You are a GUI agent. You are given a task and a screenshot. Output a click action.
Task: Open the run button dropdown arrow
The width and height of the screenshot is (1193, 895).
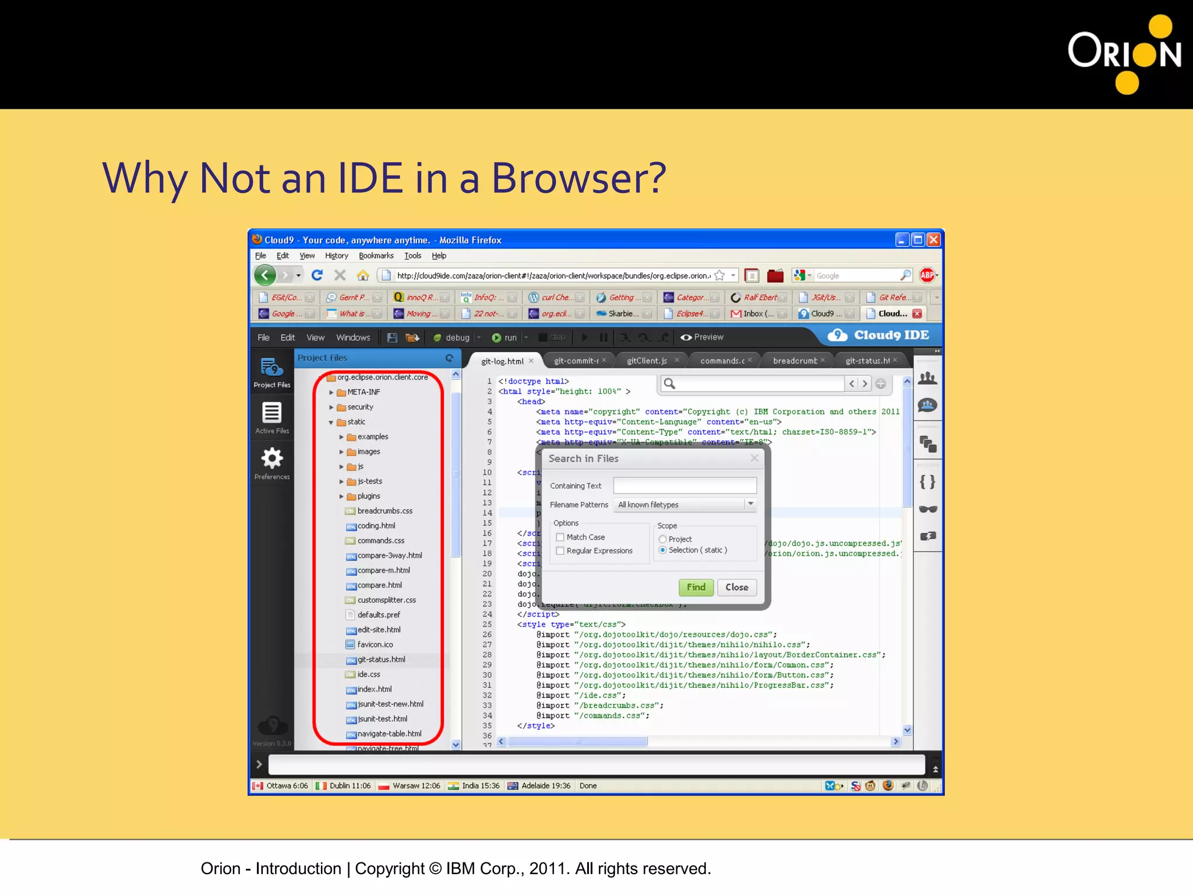coord(526,337)
